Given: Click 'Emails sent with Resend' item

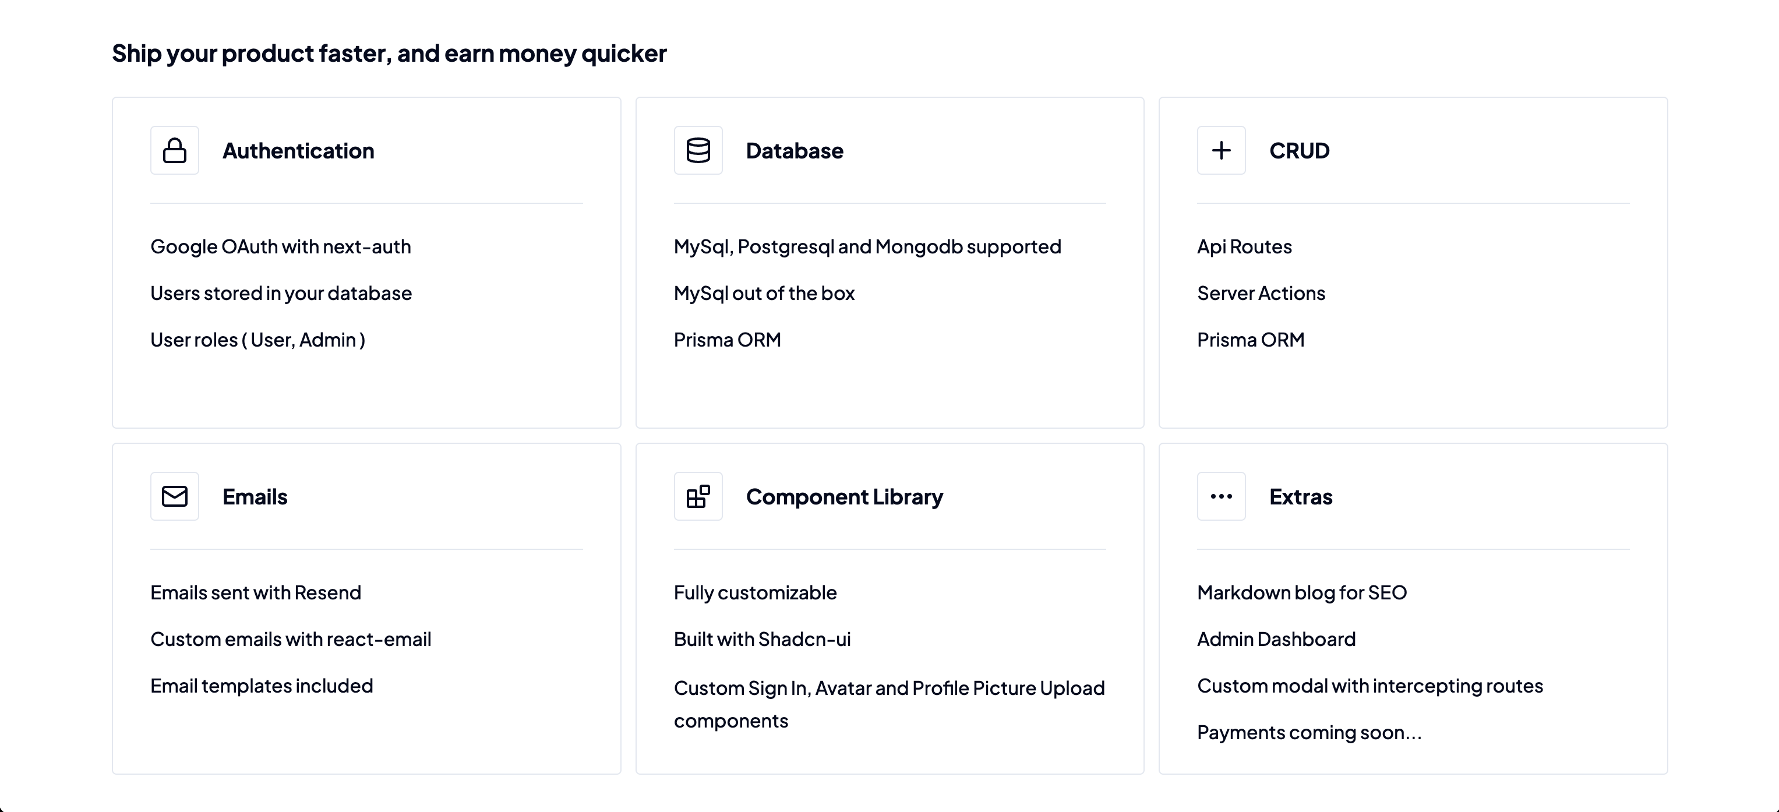Looking at the screenshot, I should pos(256,592).
